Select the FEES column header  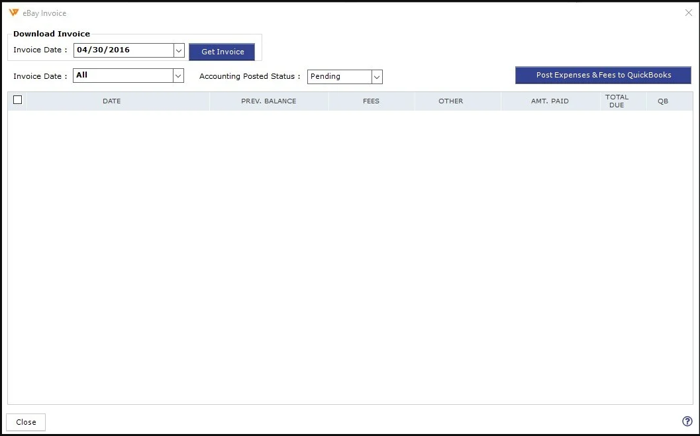(371, 101)
